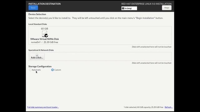
Task: Click the Refresh... link
Action: (x=168, y=107)
